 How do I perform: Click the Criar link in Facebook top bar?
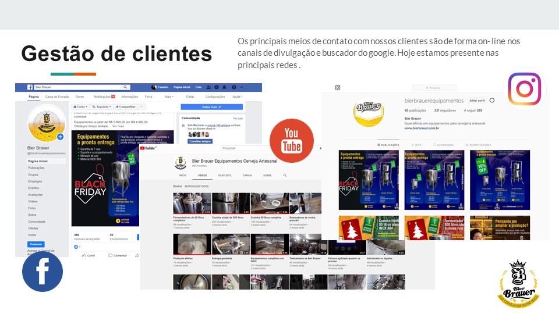click(199, 87)
